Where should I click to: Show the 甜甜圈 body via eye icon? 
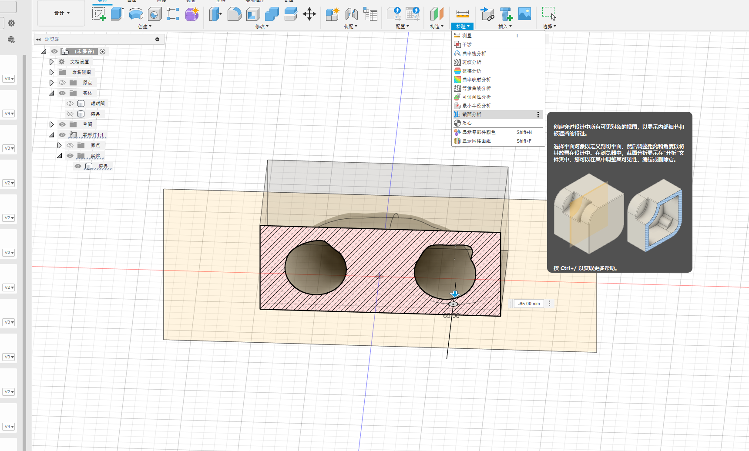pos(70,104)
